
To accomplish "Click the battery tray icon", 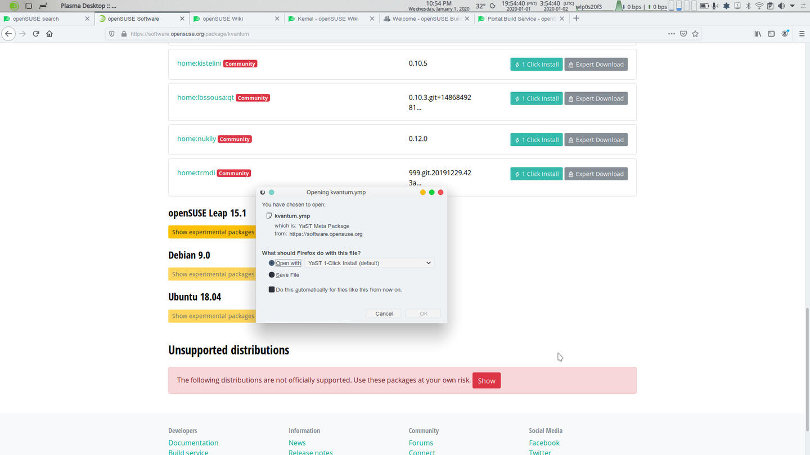I will 703,6.
